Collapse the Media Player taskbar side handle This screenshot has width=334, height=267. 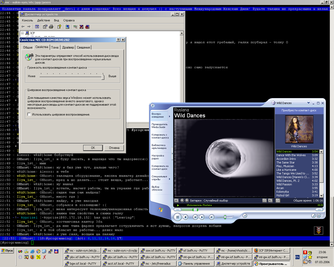[x=172, y=154]
